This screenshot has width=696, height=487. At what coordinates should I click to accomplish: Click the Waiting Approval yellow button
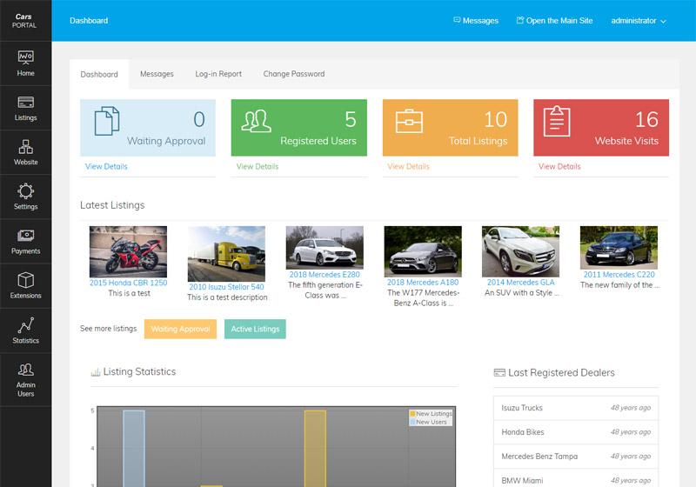180,329
